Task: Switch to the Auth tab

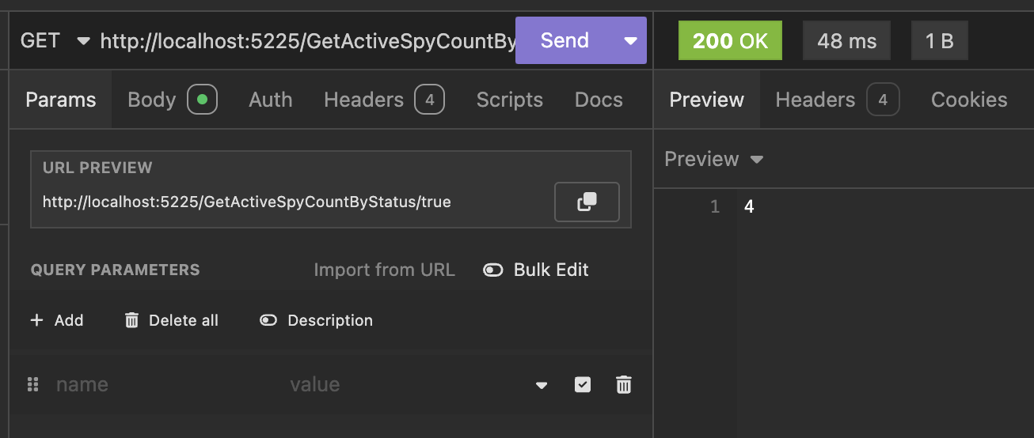Action: pos(271,100)
